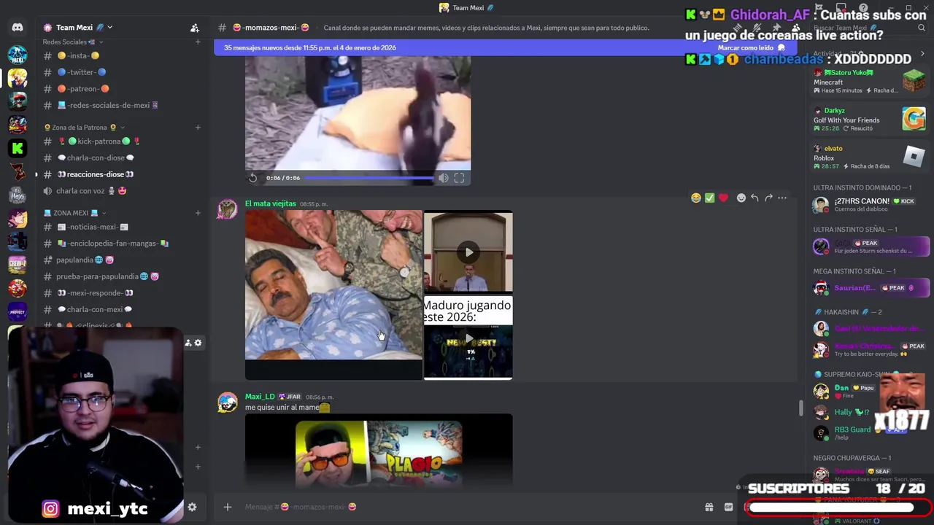Add channel to ZONA MEXI category
This screenshot has height=525, width=934.
point(198,213)
